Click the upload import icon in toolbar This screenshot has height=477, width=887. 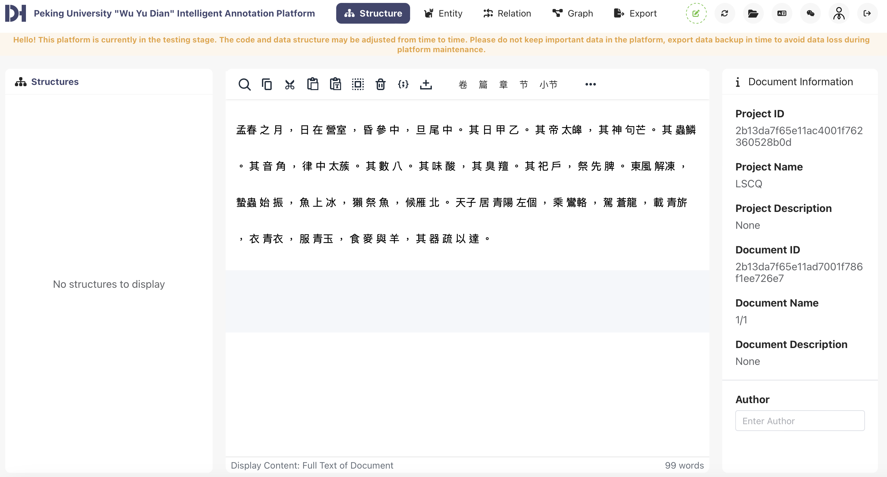[426, 84]
